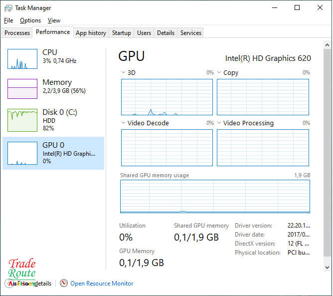This screenshot has width=333, height=296.
Task: Open the View menu
Action: pos(54,20)
